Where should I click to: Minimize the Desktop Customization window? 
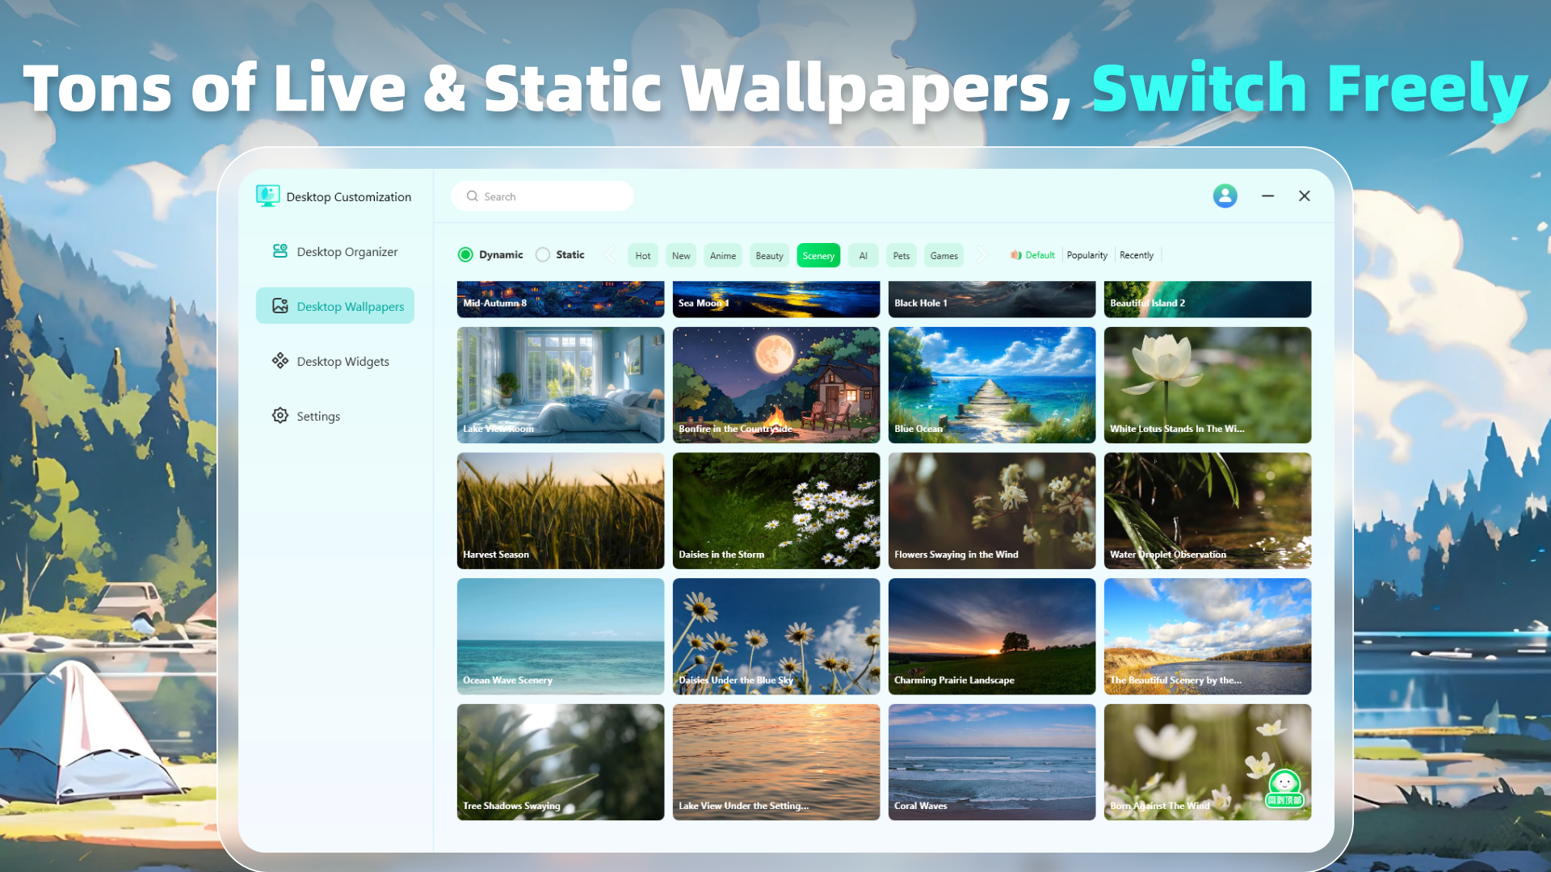point(1268,196)
